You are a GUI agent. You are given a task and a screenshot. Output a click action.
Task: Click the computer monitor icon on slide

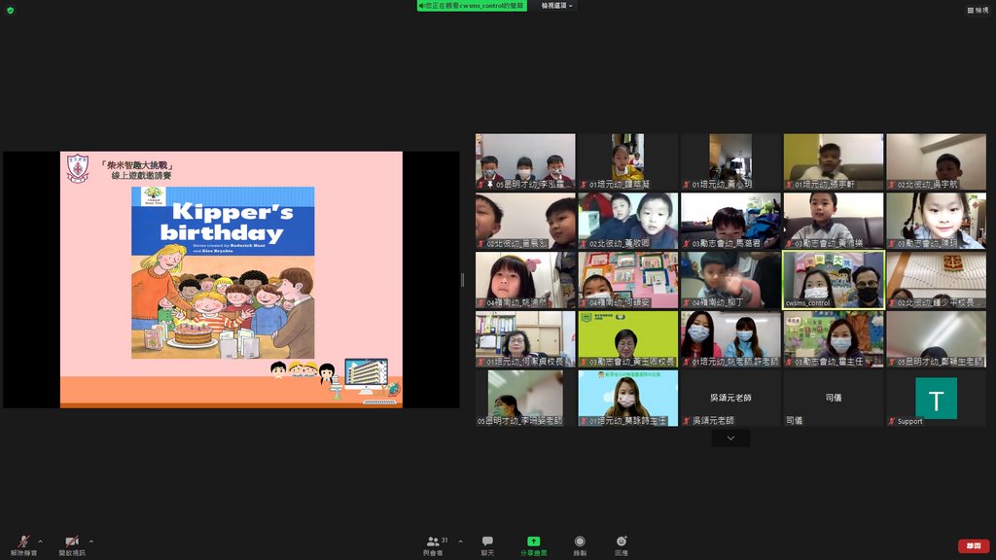point(365,374)
